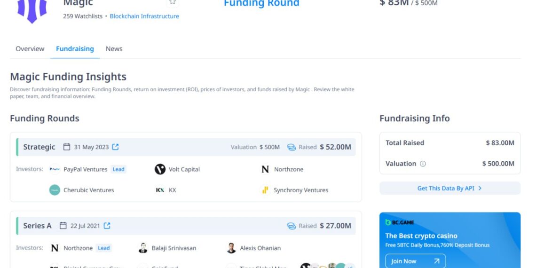The width and height of the screenshot is (536, 268).
Task: Click the Synchrony Ventures logo icon
Action: (265, 190)
